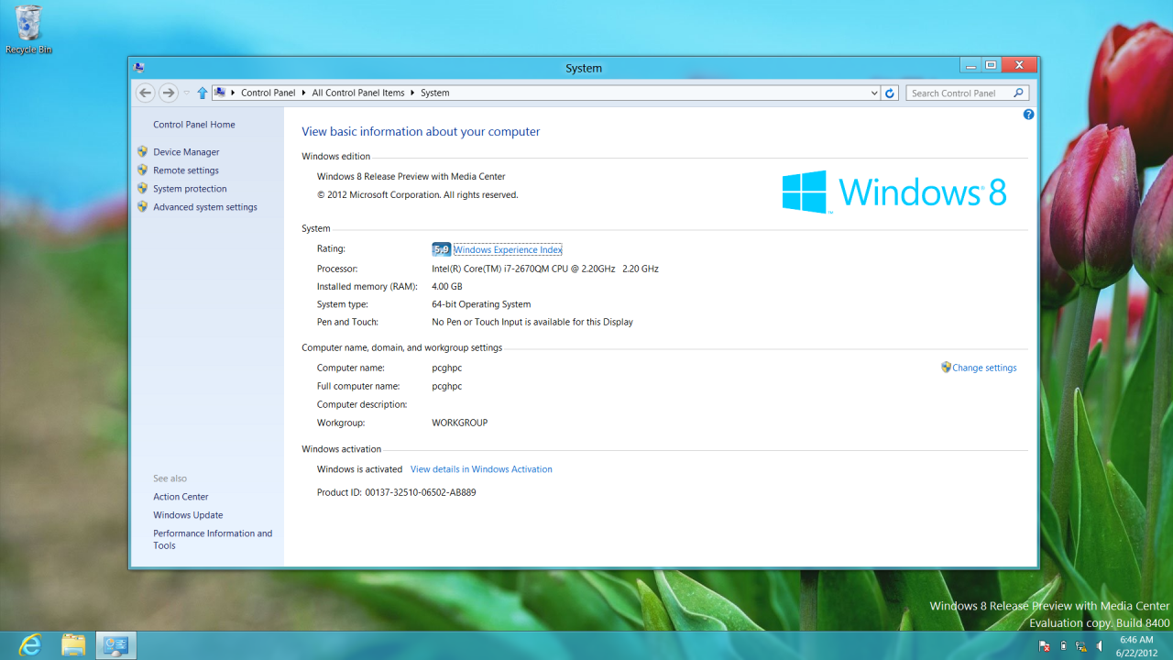The height and width of the screenshot is (660, 1173).
Task: Open Device Manager link
Action: (186, 152)
